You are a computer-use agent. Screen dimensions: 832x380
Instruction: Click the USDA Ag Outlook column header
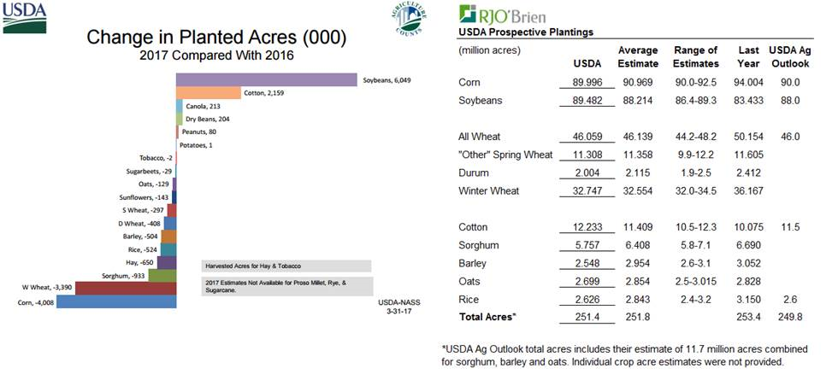pos(788,56)
